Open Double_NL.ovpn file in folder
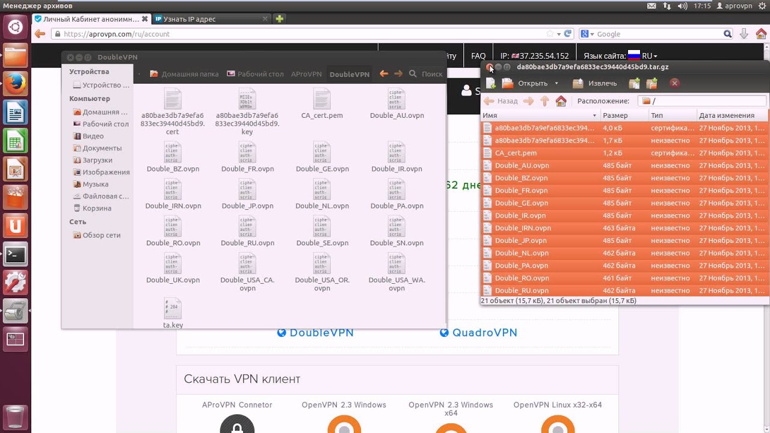Image resolution: width=770 pixels, height=433 pixels. (322, 194)
